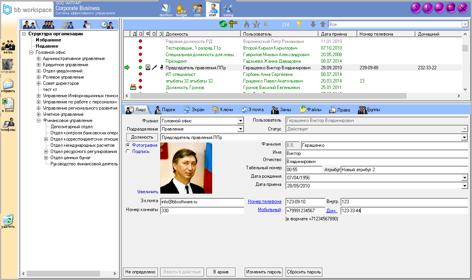This screenshot has height=280, width=472.
Task: Switch to the crm module
Action: 197,9
